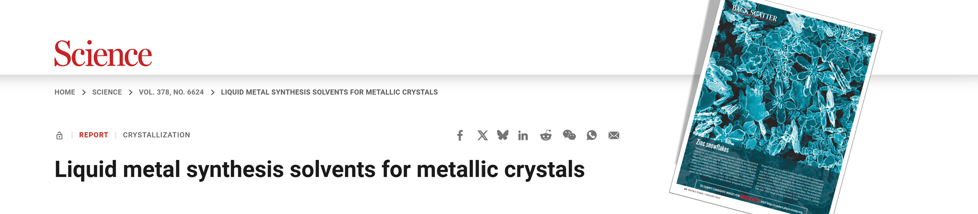Share article on X
The width and height of the screenshot is (978, 214).
click(482, 135)
